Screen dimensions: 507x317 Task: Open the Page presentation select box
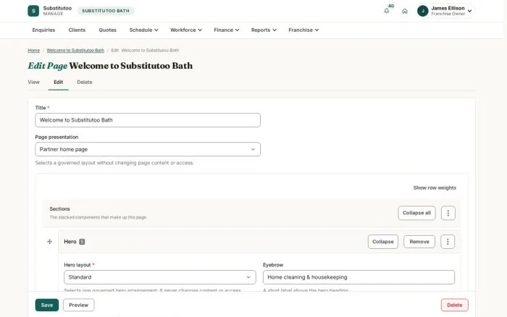click(148, 149)
